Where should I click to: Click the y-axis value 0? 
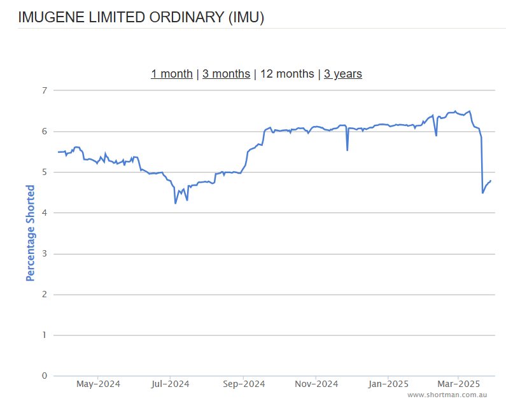45,376
